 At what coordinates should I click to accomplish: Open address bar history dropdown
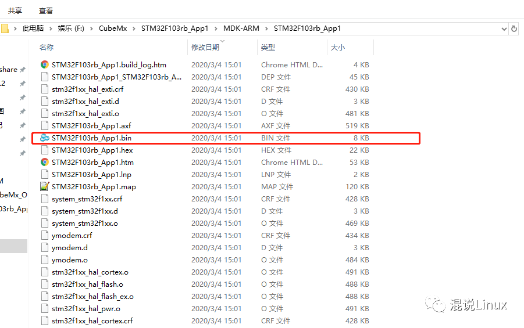tap(504, 29)
